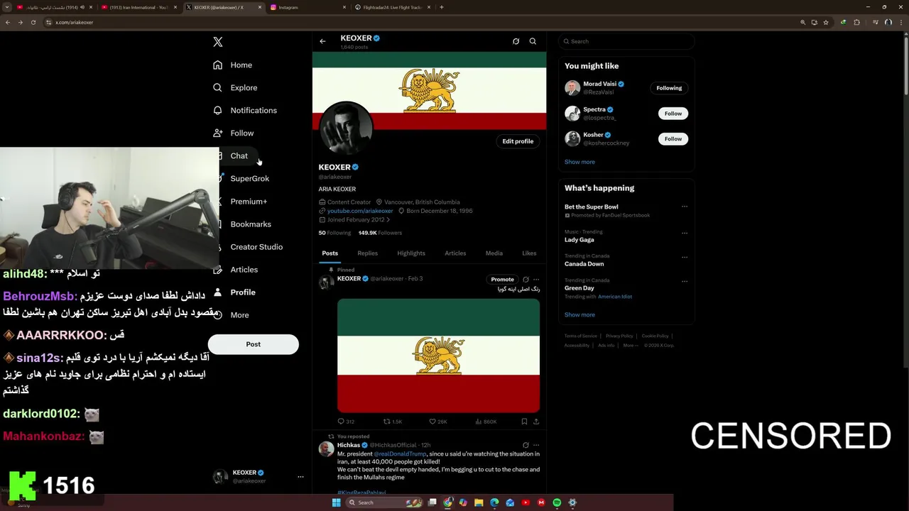Click Following button next to Morad Vaisi
This screenshot has width=909, height=511.
669,88
